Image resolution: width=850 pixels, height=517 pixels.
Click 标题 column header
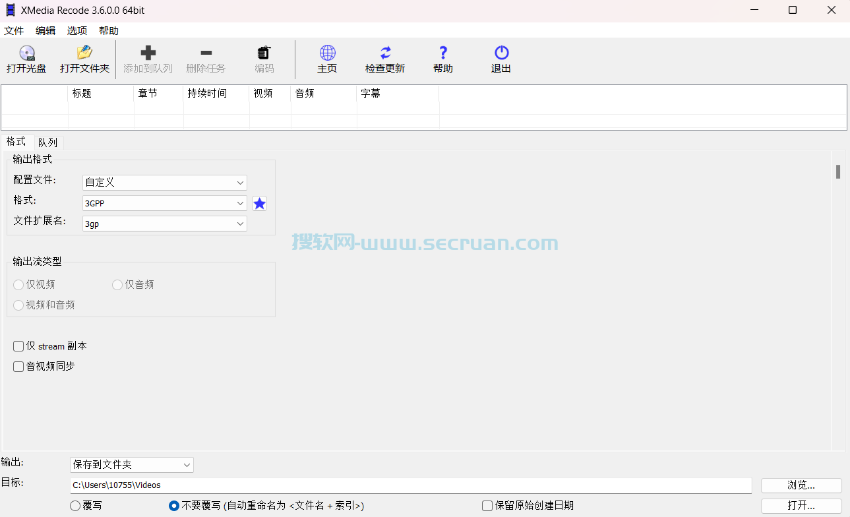[x=101, y=94]
